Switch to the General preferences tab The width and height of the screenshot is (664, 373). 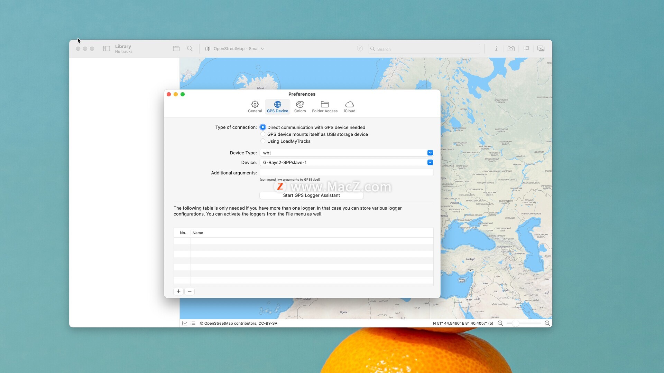255,107
